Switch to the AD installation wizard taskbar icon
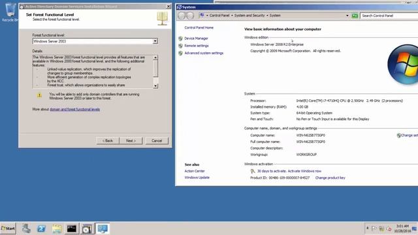The image size is (418, 235). click(x=87, y=228)
